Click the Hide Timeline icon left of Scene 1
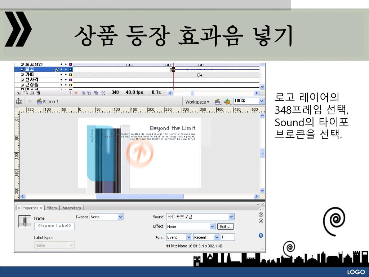Viewport: 369px width, 277px height. pyautogui.click(x=19, y=101)
